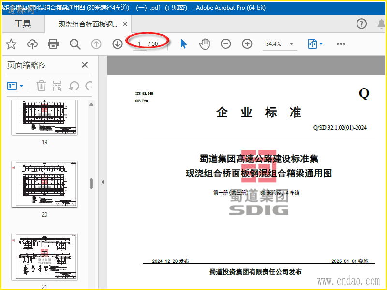
Task: Click the extract pages scissor icon
Action: point(57,86)
